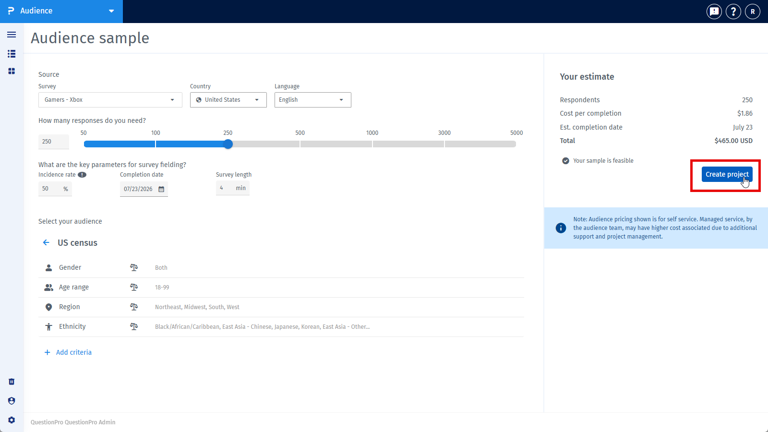Click the US census heading
Viewport: 768px width, 432px height.
(77, 243)
